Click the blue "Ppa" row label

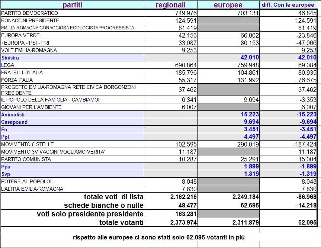pos(6,167)
